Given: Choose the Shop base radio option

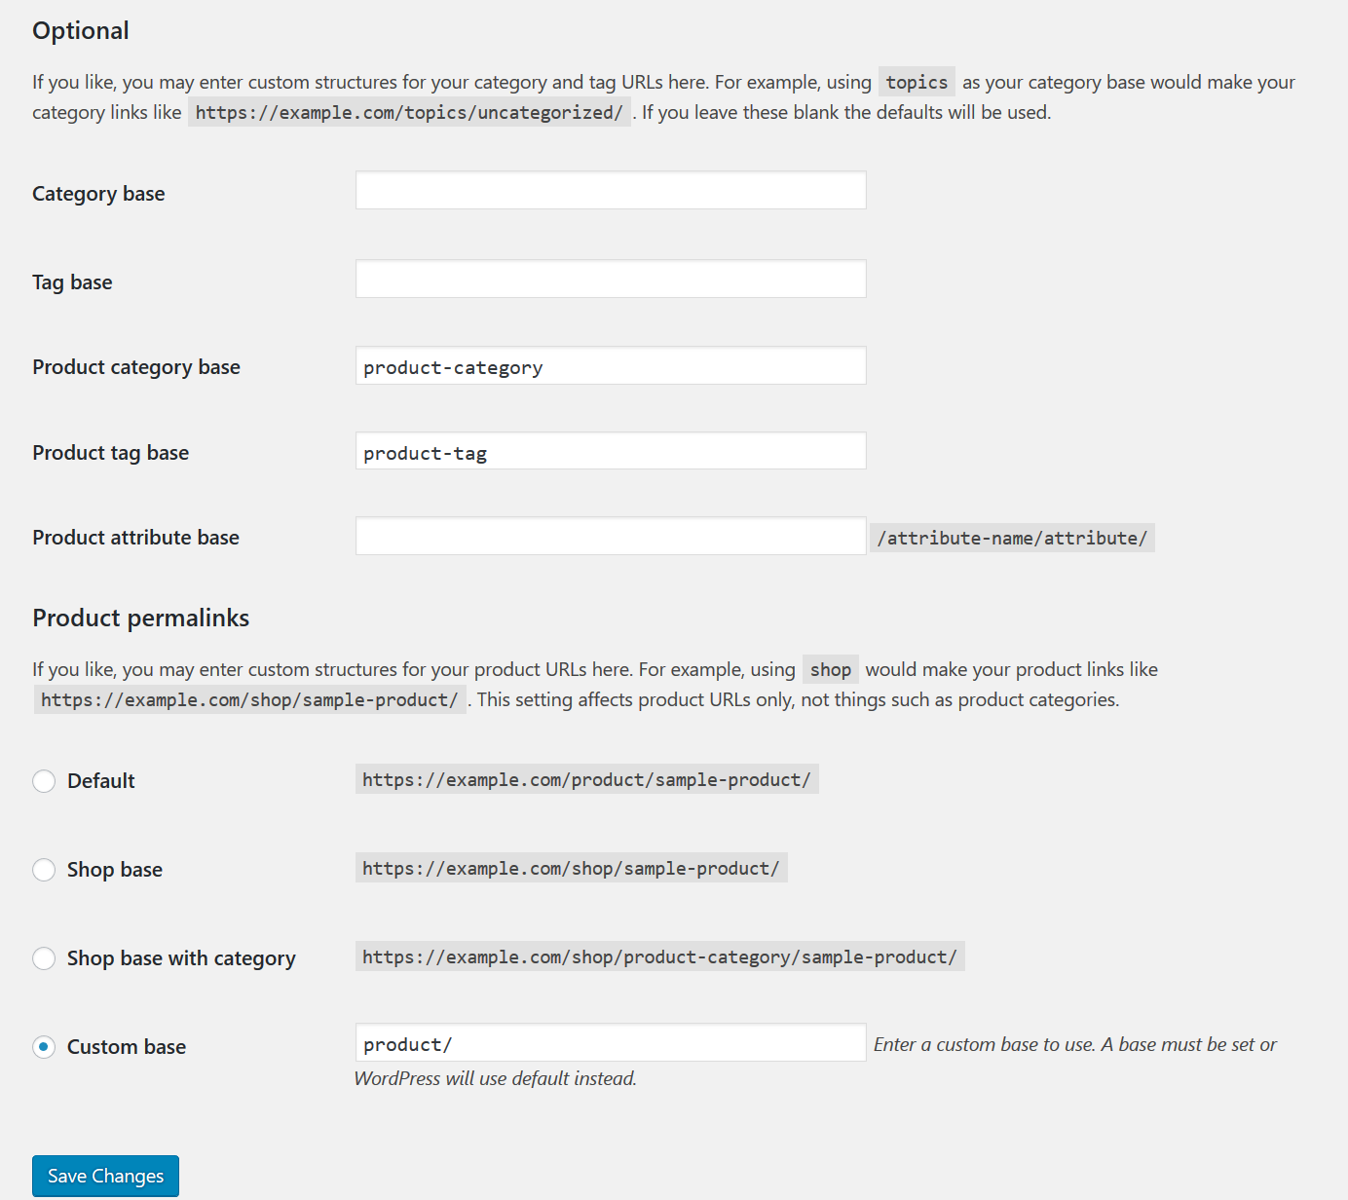Looking at the screenshot, I should pyautogui.click(x=44, y=870).
